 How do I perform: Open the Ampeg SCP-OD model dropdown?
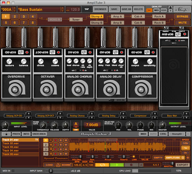click(14, 116)
